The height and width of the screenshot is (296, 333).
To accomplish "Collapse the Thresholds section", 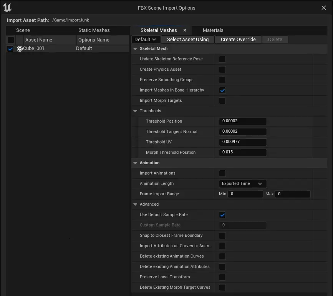I will click(135, 111).
